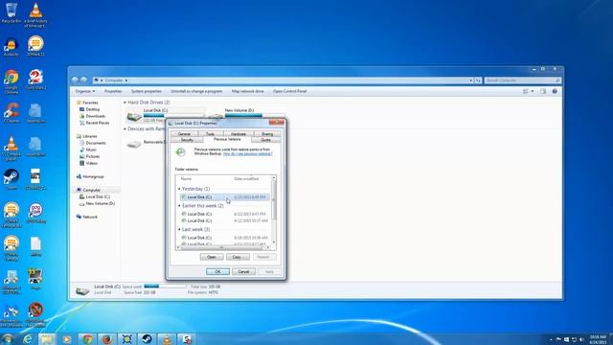Click Explorer forward navigation arrow
The height and width of the screenshot is (345, 613).
[83, 80]
